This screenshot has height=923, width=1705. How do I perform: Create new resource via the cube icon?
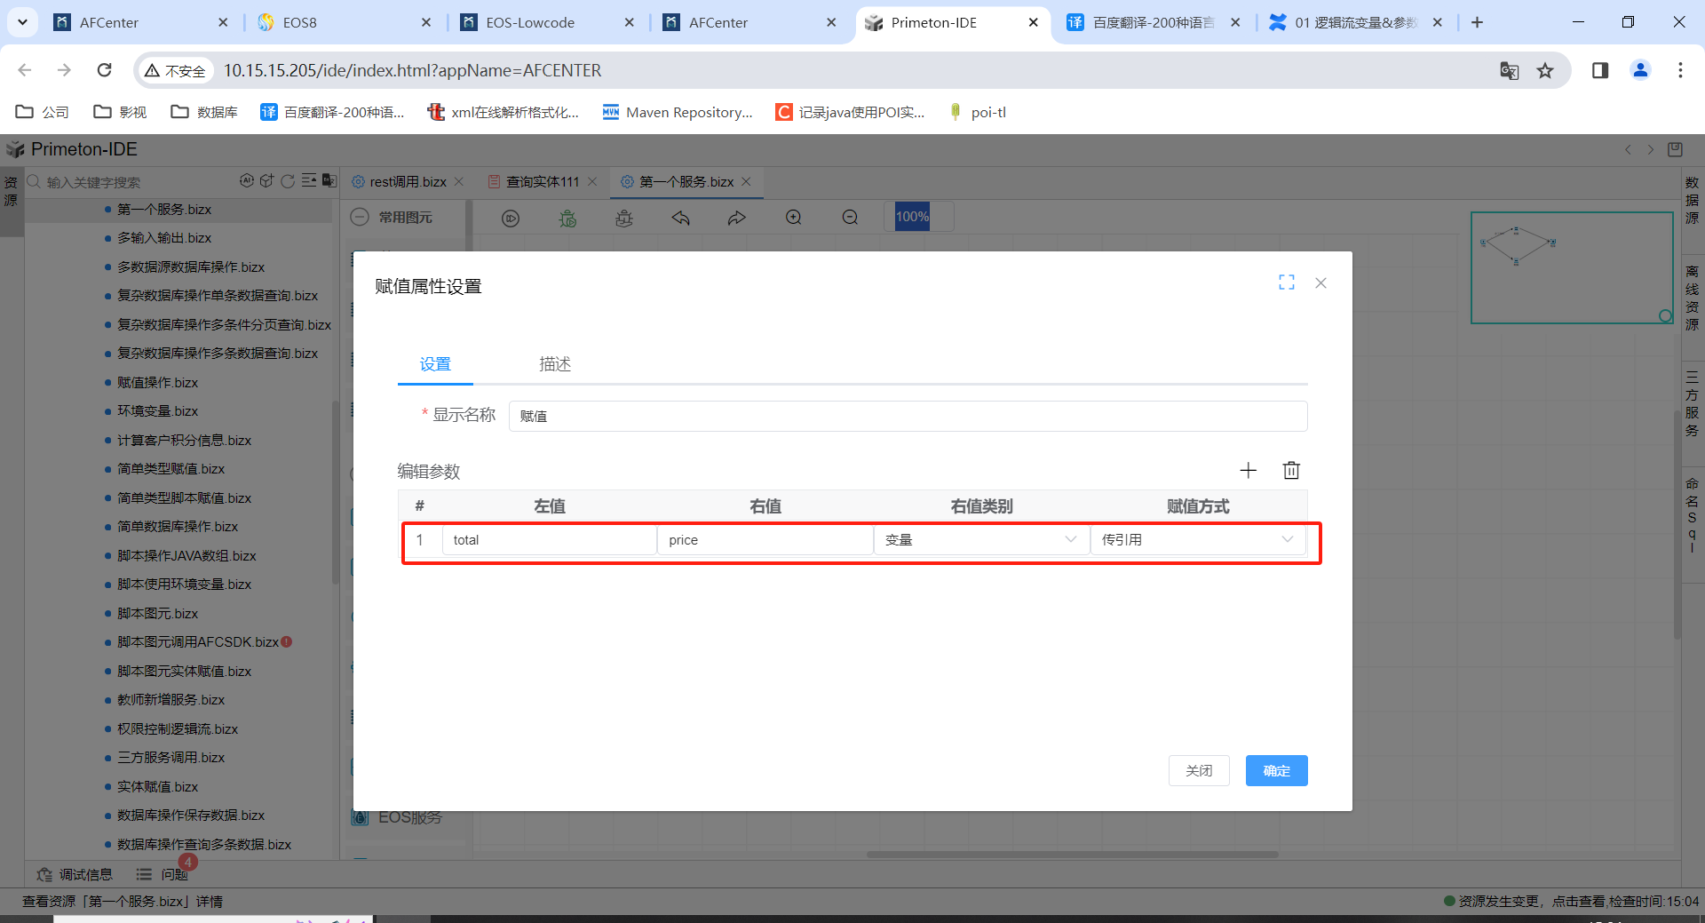pos(266,181)
